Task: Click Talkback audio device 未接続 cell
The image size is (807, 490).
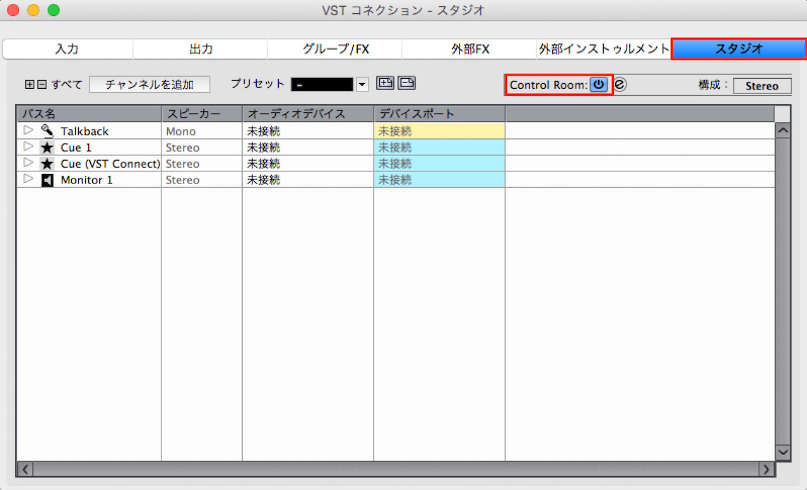Action: (308, 131)
